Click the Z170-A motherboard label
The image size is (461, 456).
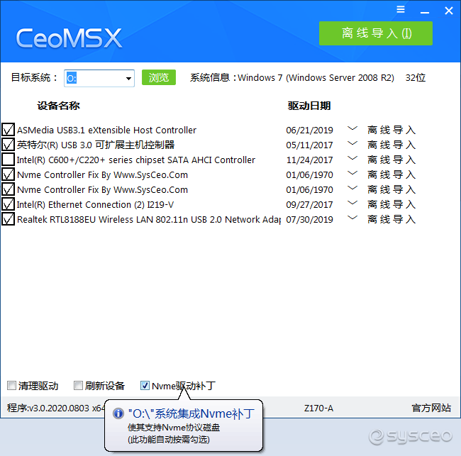coord(318,408)
